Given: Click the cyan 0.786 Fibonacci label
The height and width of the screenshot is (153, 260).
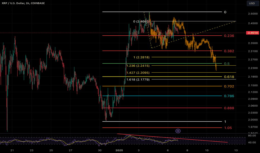Looking at the screenshot, I should (x=229, y=96).
